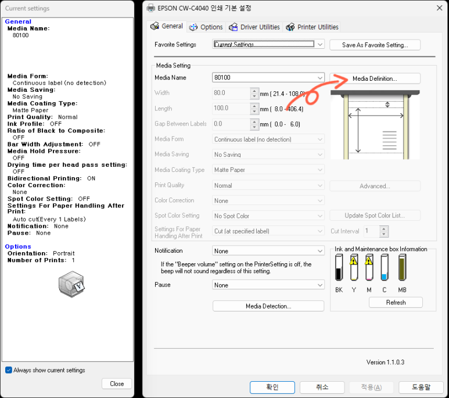
Task: Open the Favorite Settings dropdown
Action: point(268,44)
